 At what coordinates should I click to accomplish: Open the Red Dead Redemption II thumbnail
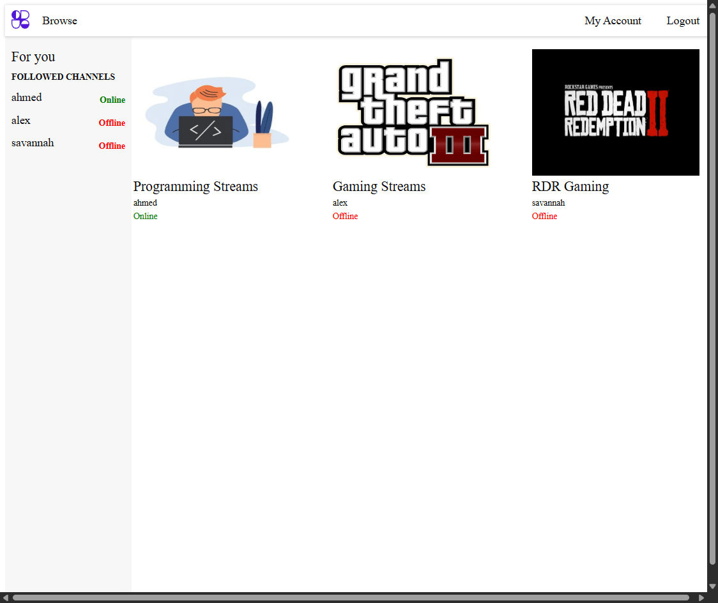click(x=615, y=112)
